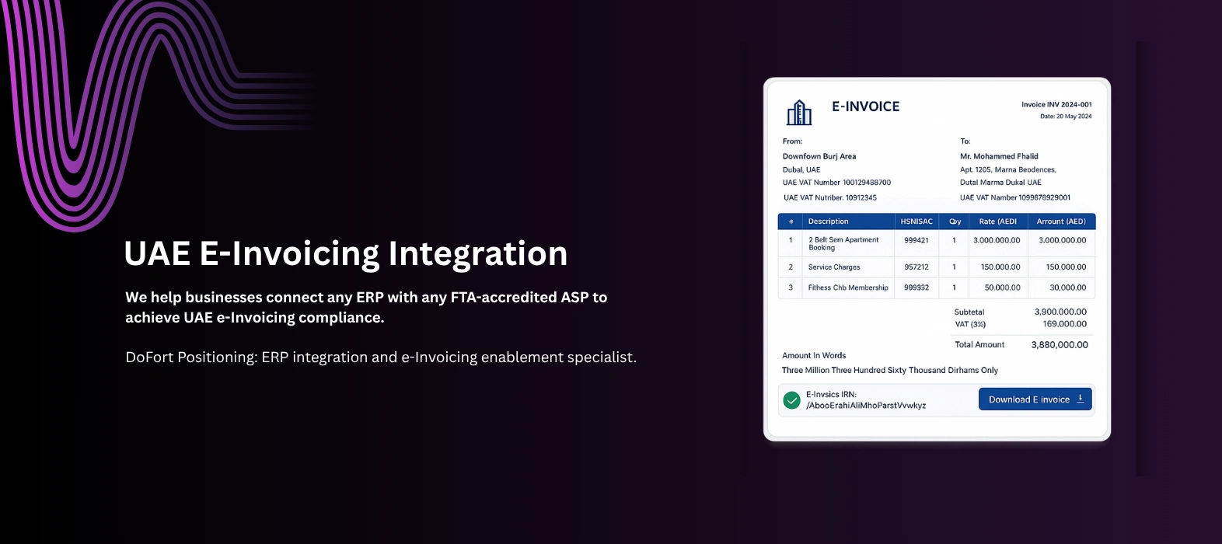
Task: Click the Three Million Three Hundred Sixty Thousand line
Action: [x=890, y=370]
